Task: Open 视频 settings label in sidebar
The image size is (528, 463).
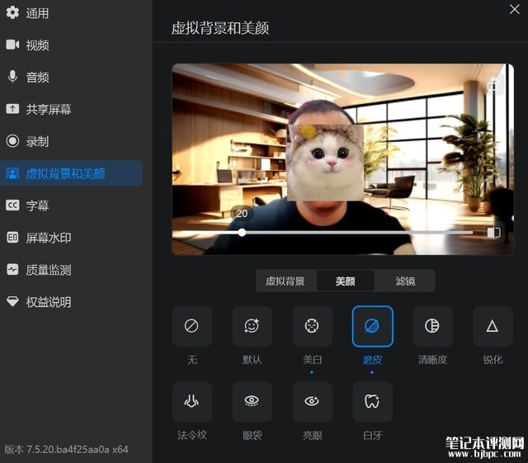Action: click(x=37, y=45)
